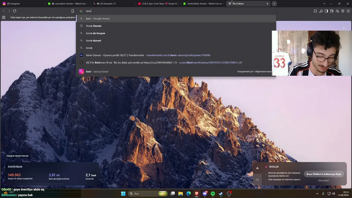Open the Brave Wallet icon

click(x=332, y=11)
